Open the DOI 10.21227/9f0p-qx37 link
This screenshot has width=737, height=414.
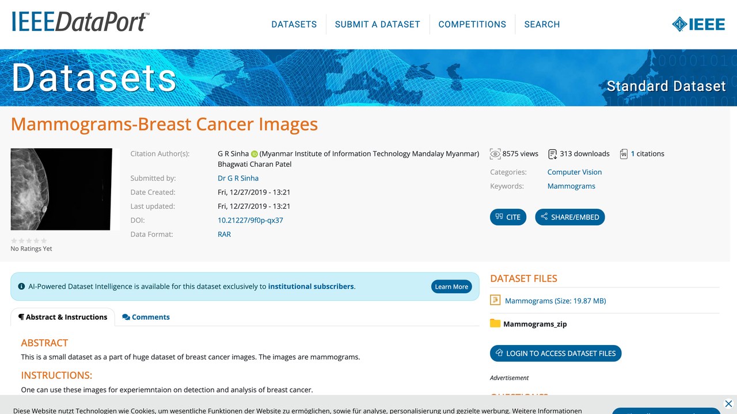(x=250, y=220)
